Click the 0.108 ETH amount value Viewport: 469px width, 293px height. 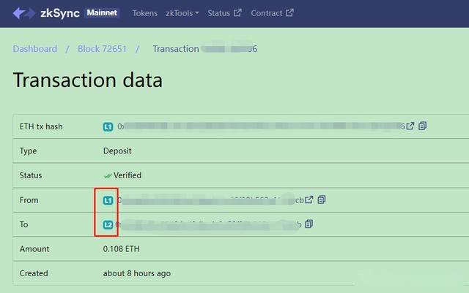121,249
